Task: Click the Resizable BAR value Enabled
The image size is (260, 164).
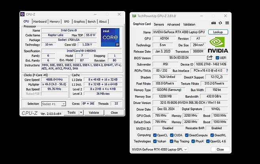Action: click(217, 128)
